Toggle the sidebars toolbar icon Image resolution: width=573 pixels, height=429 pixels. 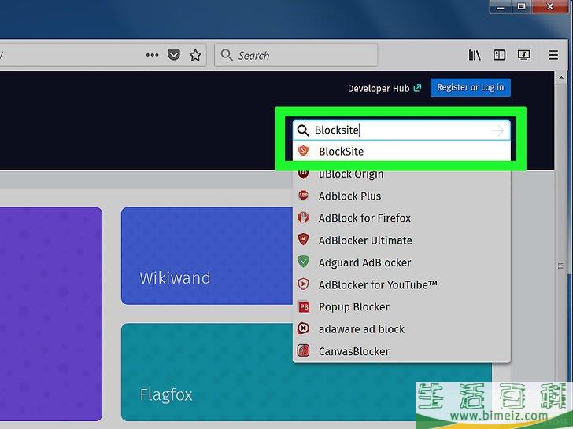coord(499,55)
